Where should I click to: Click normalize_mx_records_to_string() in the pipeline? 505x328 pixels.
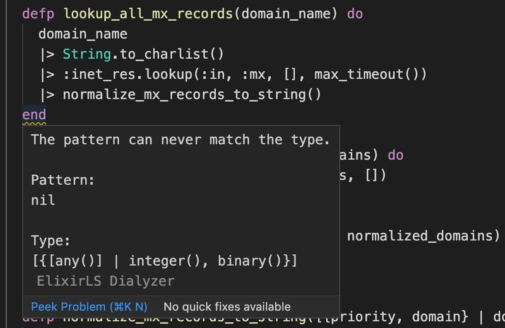[x=192, y=95]
